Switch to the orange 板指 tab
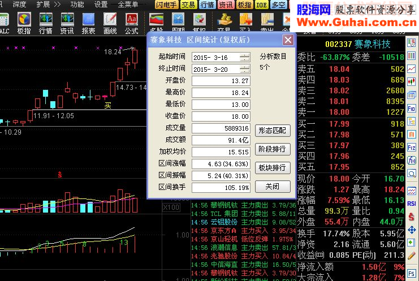 [244, 5]
